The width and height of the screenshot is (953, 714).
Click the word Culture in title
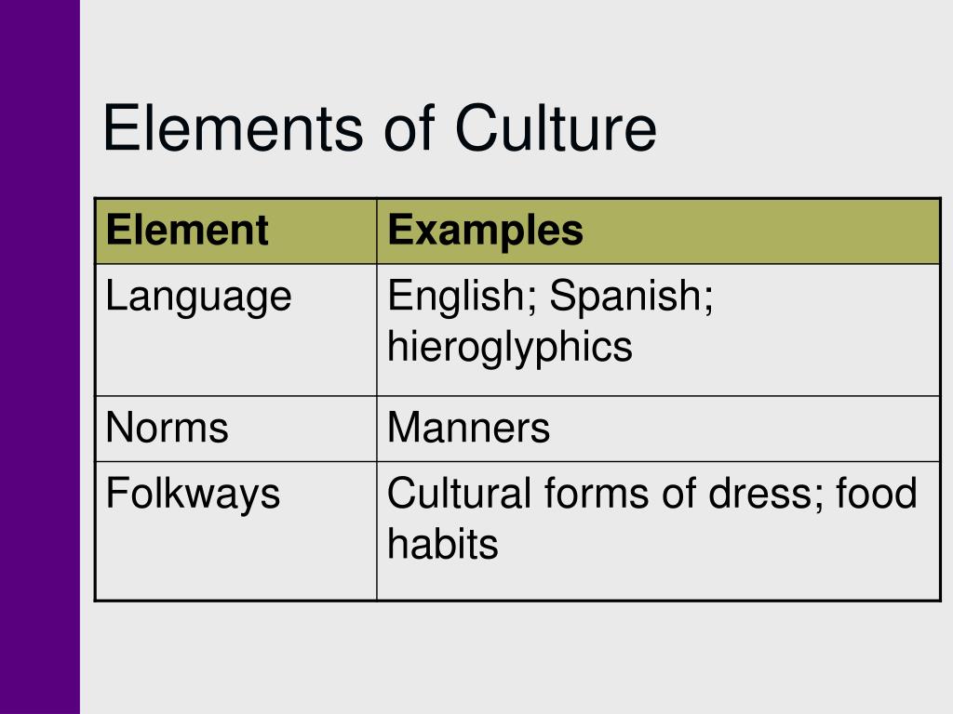556,128
